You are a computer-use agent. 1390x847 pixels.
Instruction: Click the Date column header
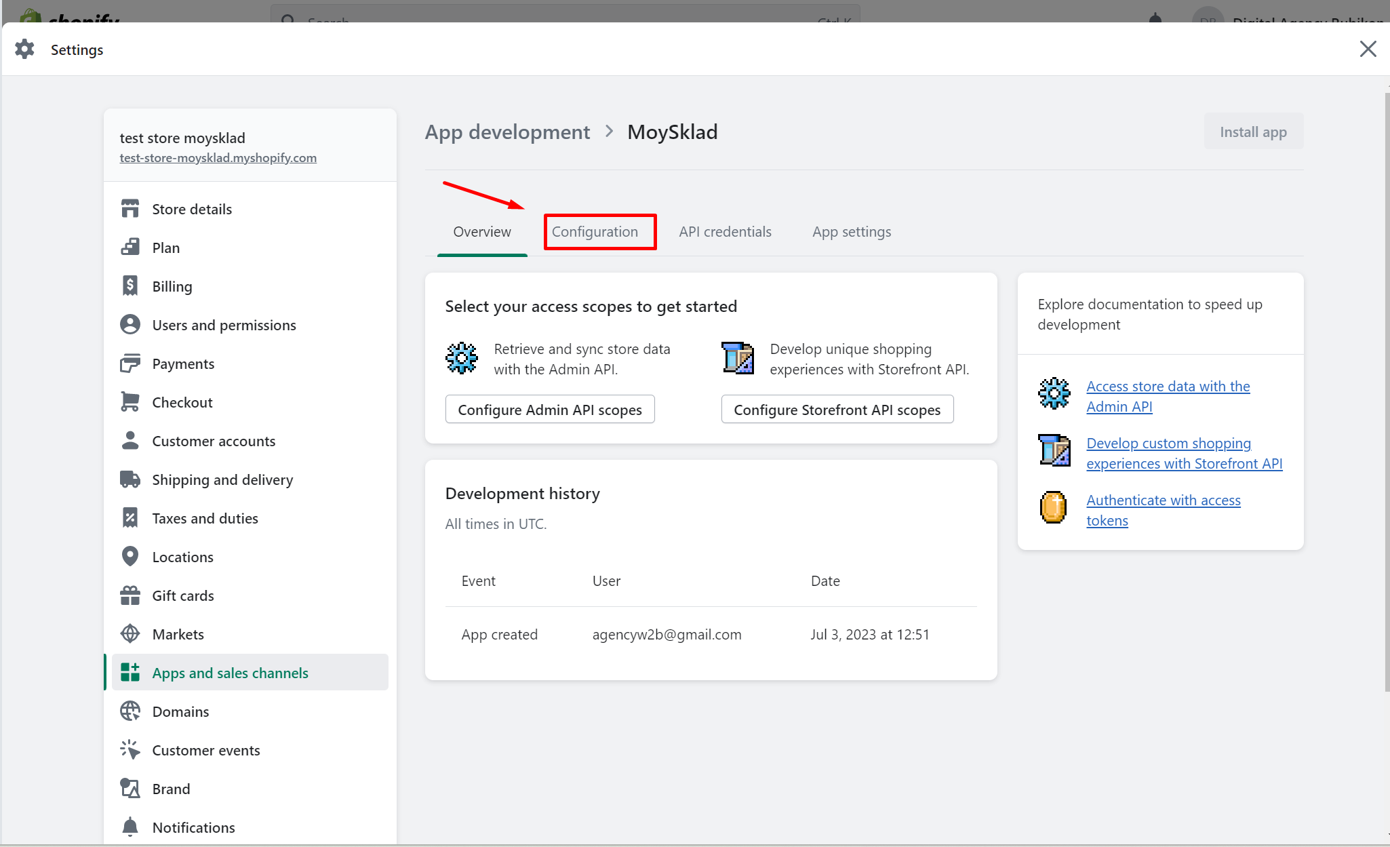pos(825,581)
